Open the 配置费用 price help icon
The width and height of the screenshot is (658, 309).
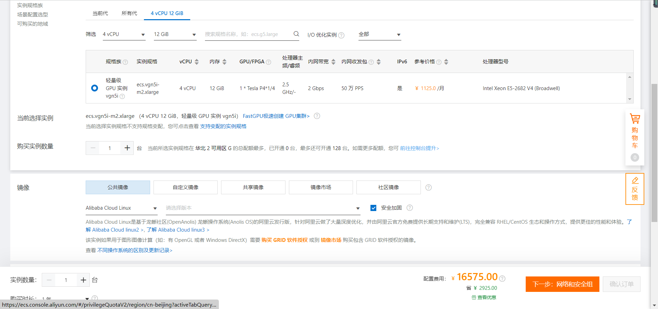[x=502, y=279]
